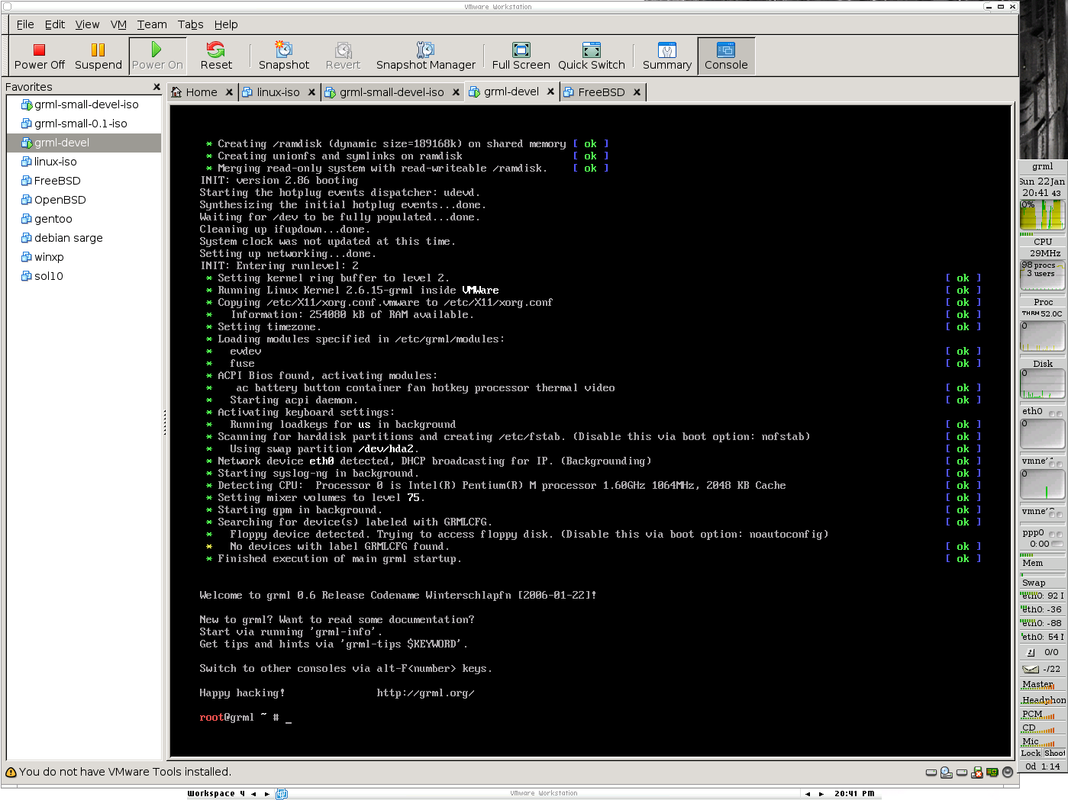The height and width of the screenshot is (800, 1068).
Task: Click the Power On play icon
Action: 156,50
